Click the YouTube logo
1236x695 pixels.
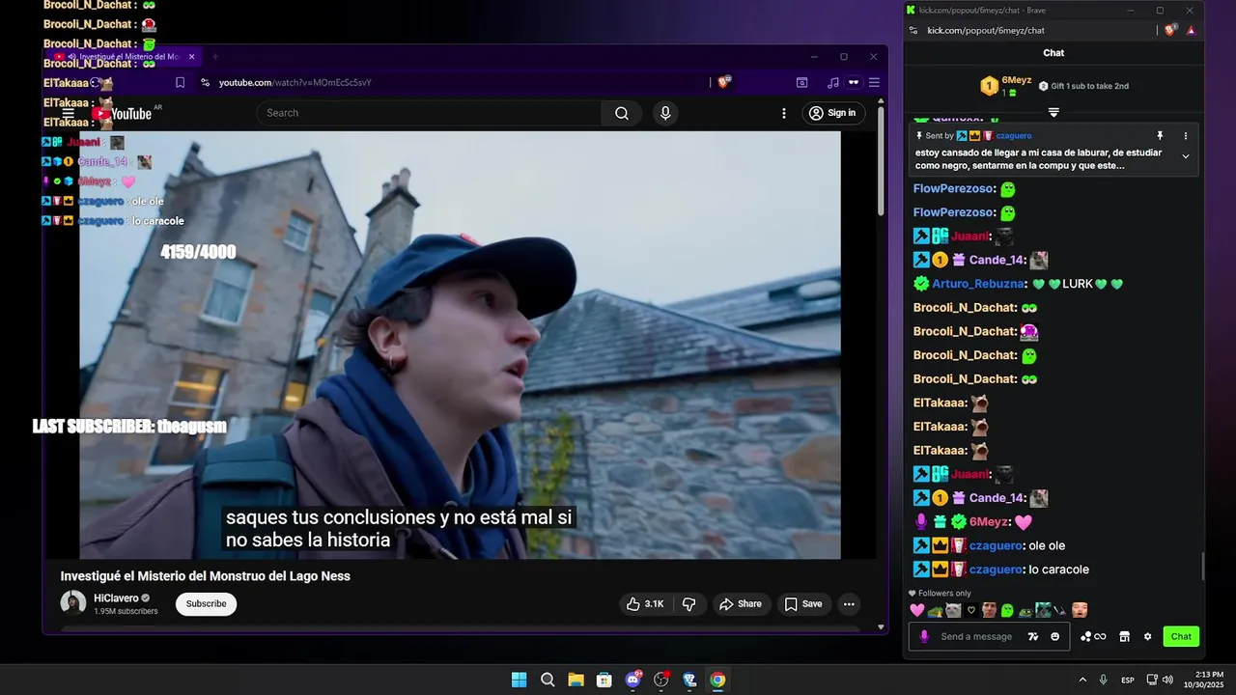(123, 114)
